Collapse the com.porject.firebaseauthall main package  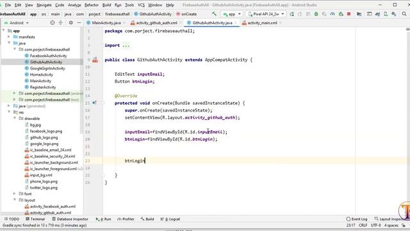pyautogui.click(x=15, y=49)
